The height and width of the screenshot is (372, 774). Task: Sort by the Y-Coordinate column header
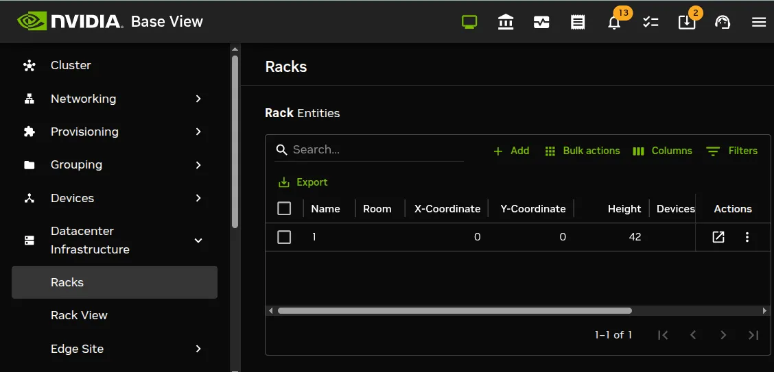(533, 208)
